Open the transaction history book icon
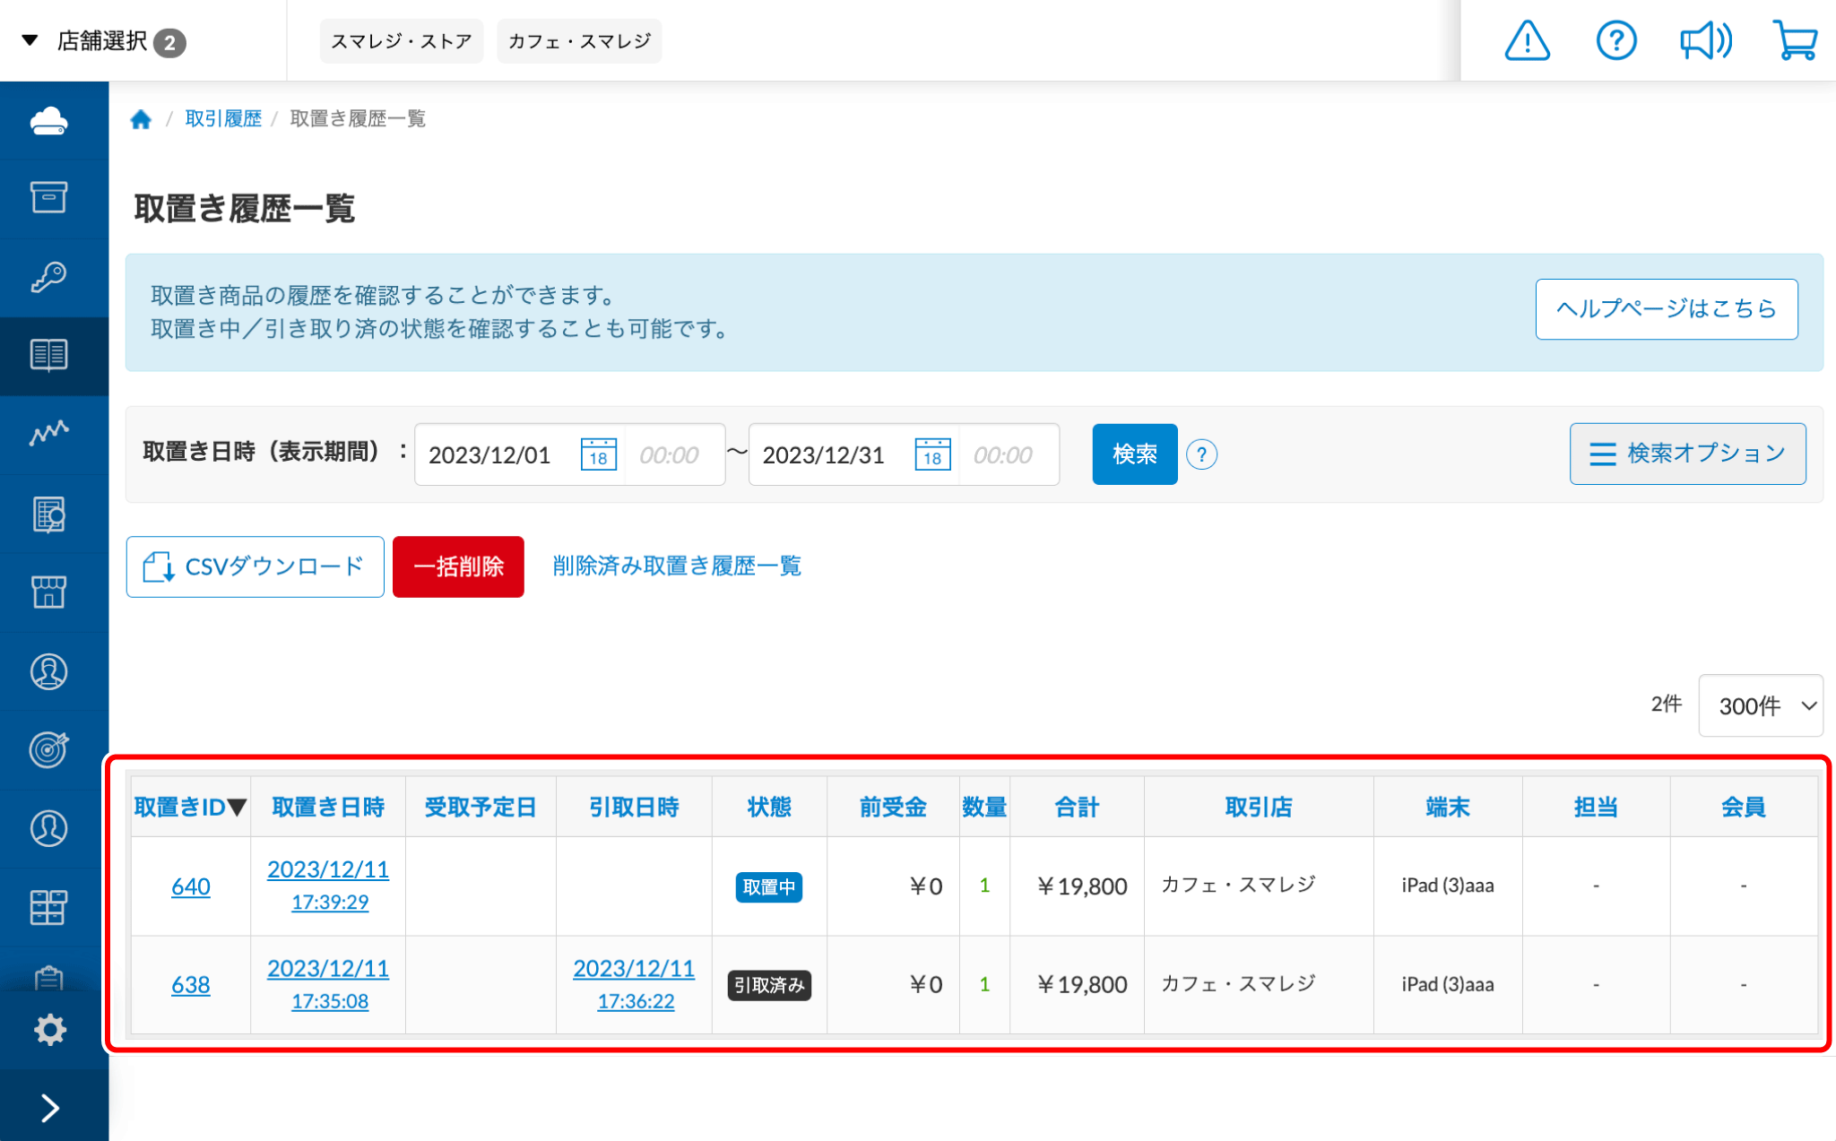Viewport: 1836px width, 1141px height. tap(49, 355)
